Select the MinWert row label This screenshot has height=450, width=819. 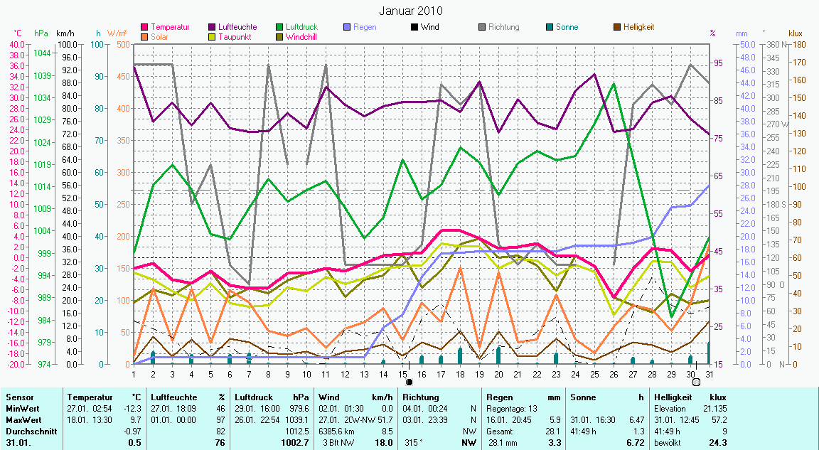pos(21,409)
